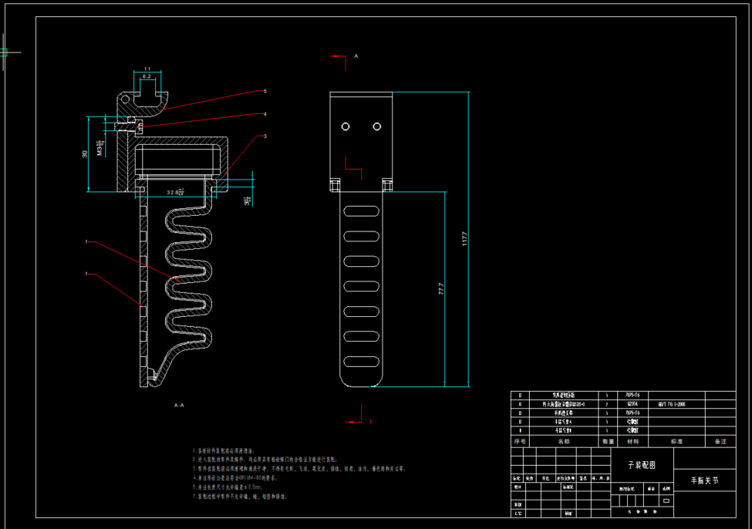Viewport: 752px width, 529px height.
Task: Select technical note line starting with "7."
Action: 241,497
